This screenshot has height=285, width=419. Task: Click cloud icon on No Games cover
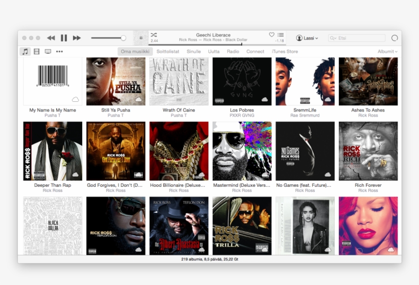click(328, 174)
